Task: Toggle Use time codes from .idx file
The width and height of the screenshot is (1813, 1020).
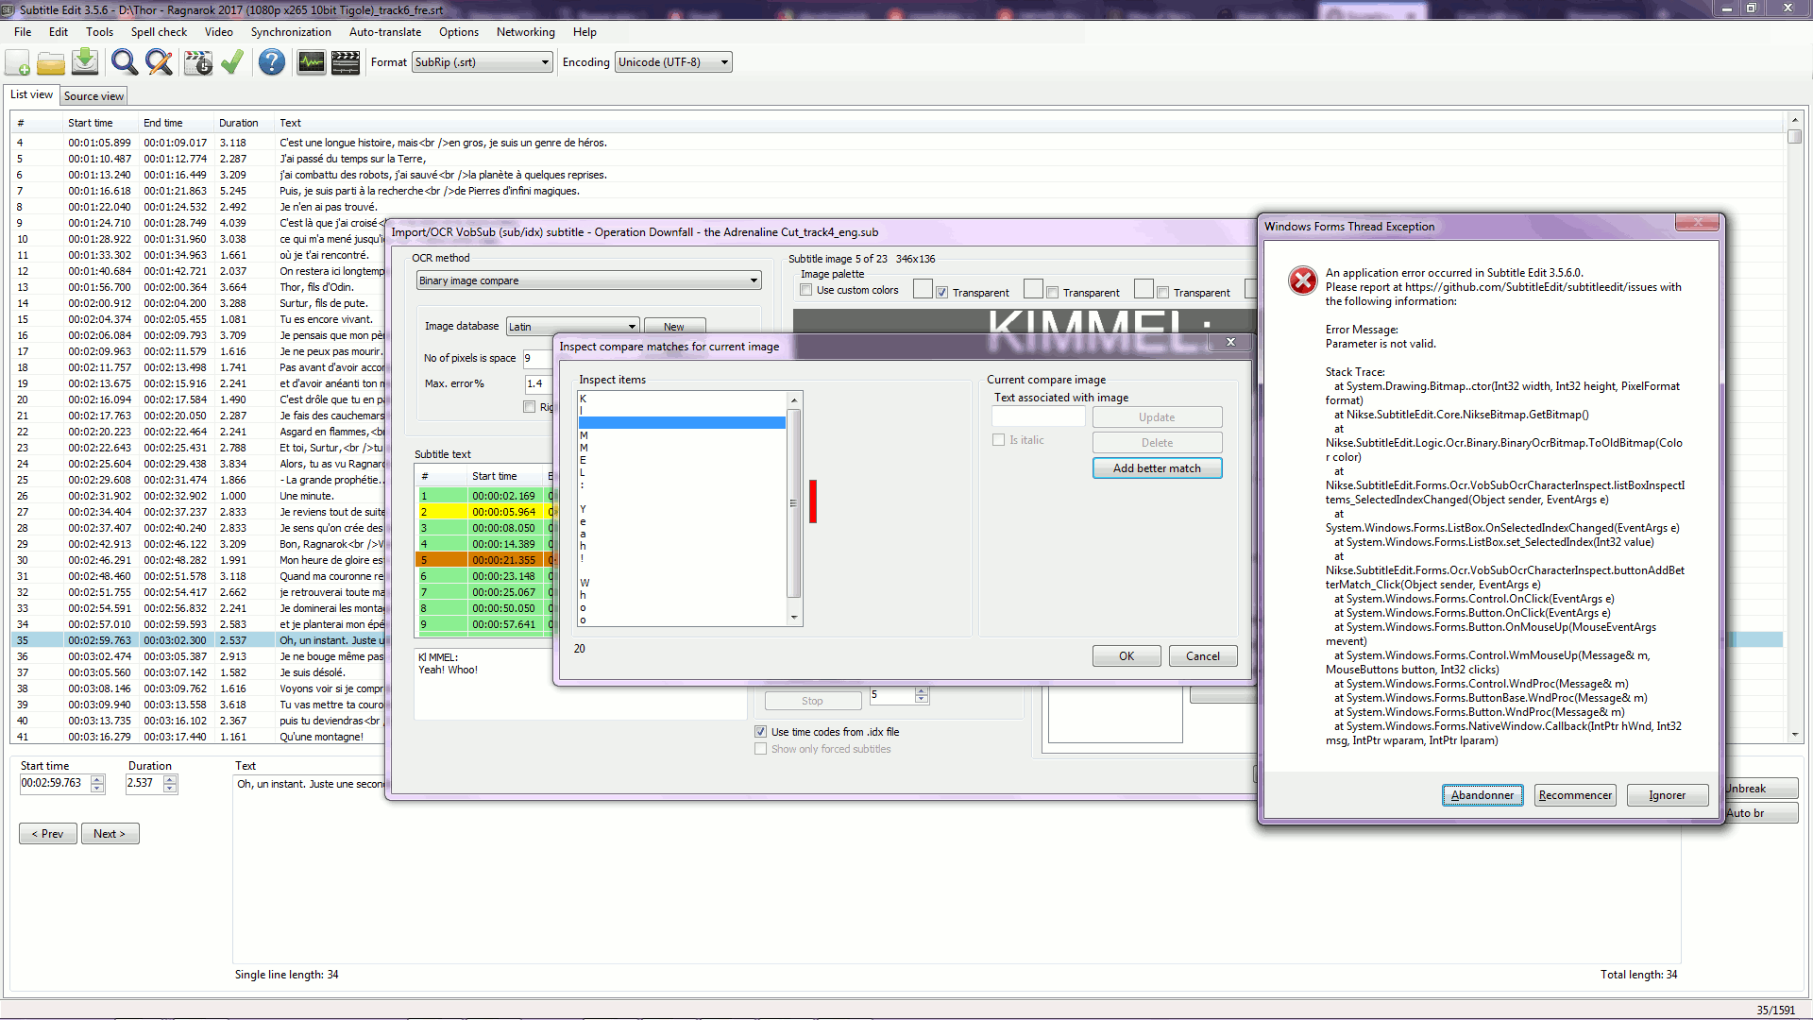Action: click(760, 732)
